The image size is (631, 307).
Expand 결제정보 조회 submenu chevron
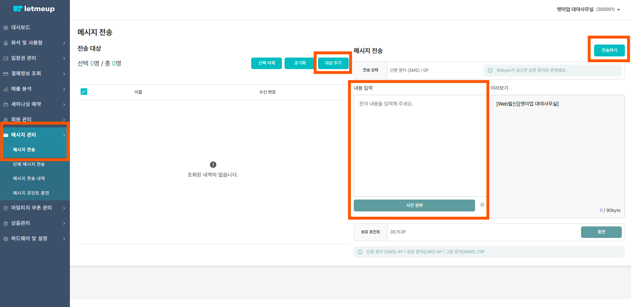(x=64, y=74)
